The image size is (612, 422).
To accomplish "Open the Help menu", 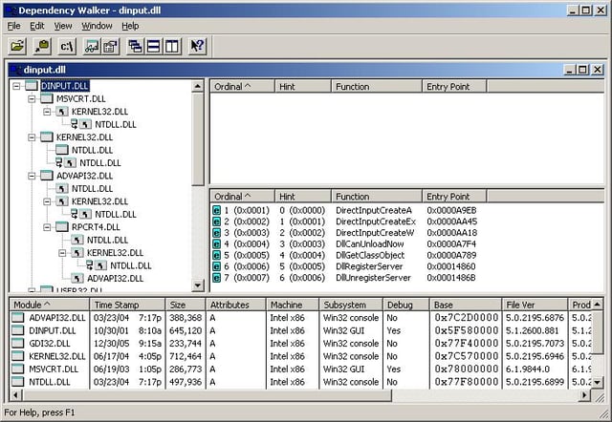I will click(x=130, y=26).
